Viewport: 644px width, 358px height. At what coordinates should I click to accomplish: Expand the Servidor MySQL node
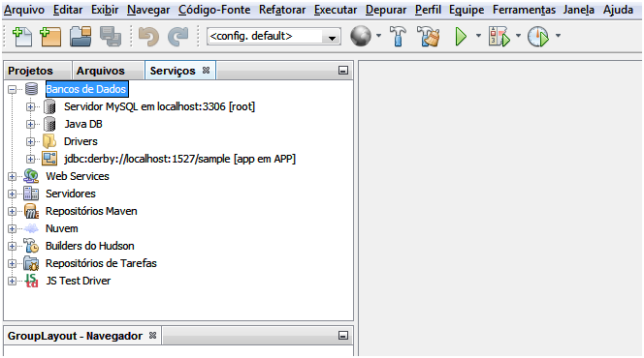tap(30, 106)
